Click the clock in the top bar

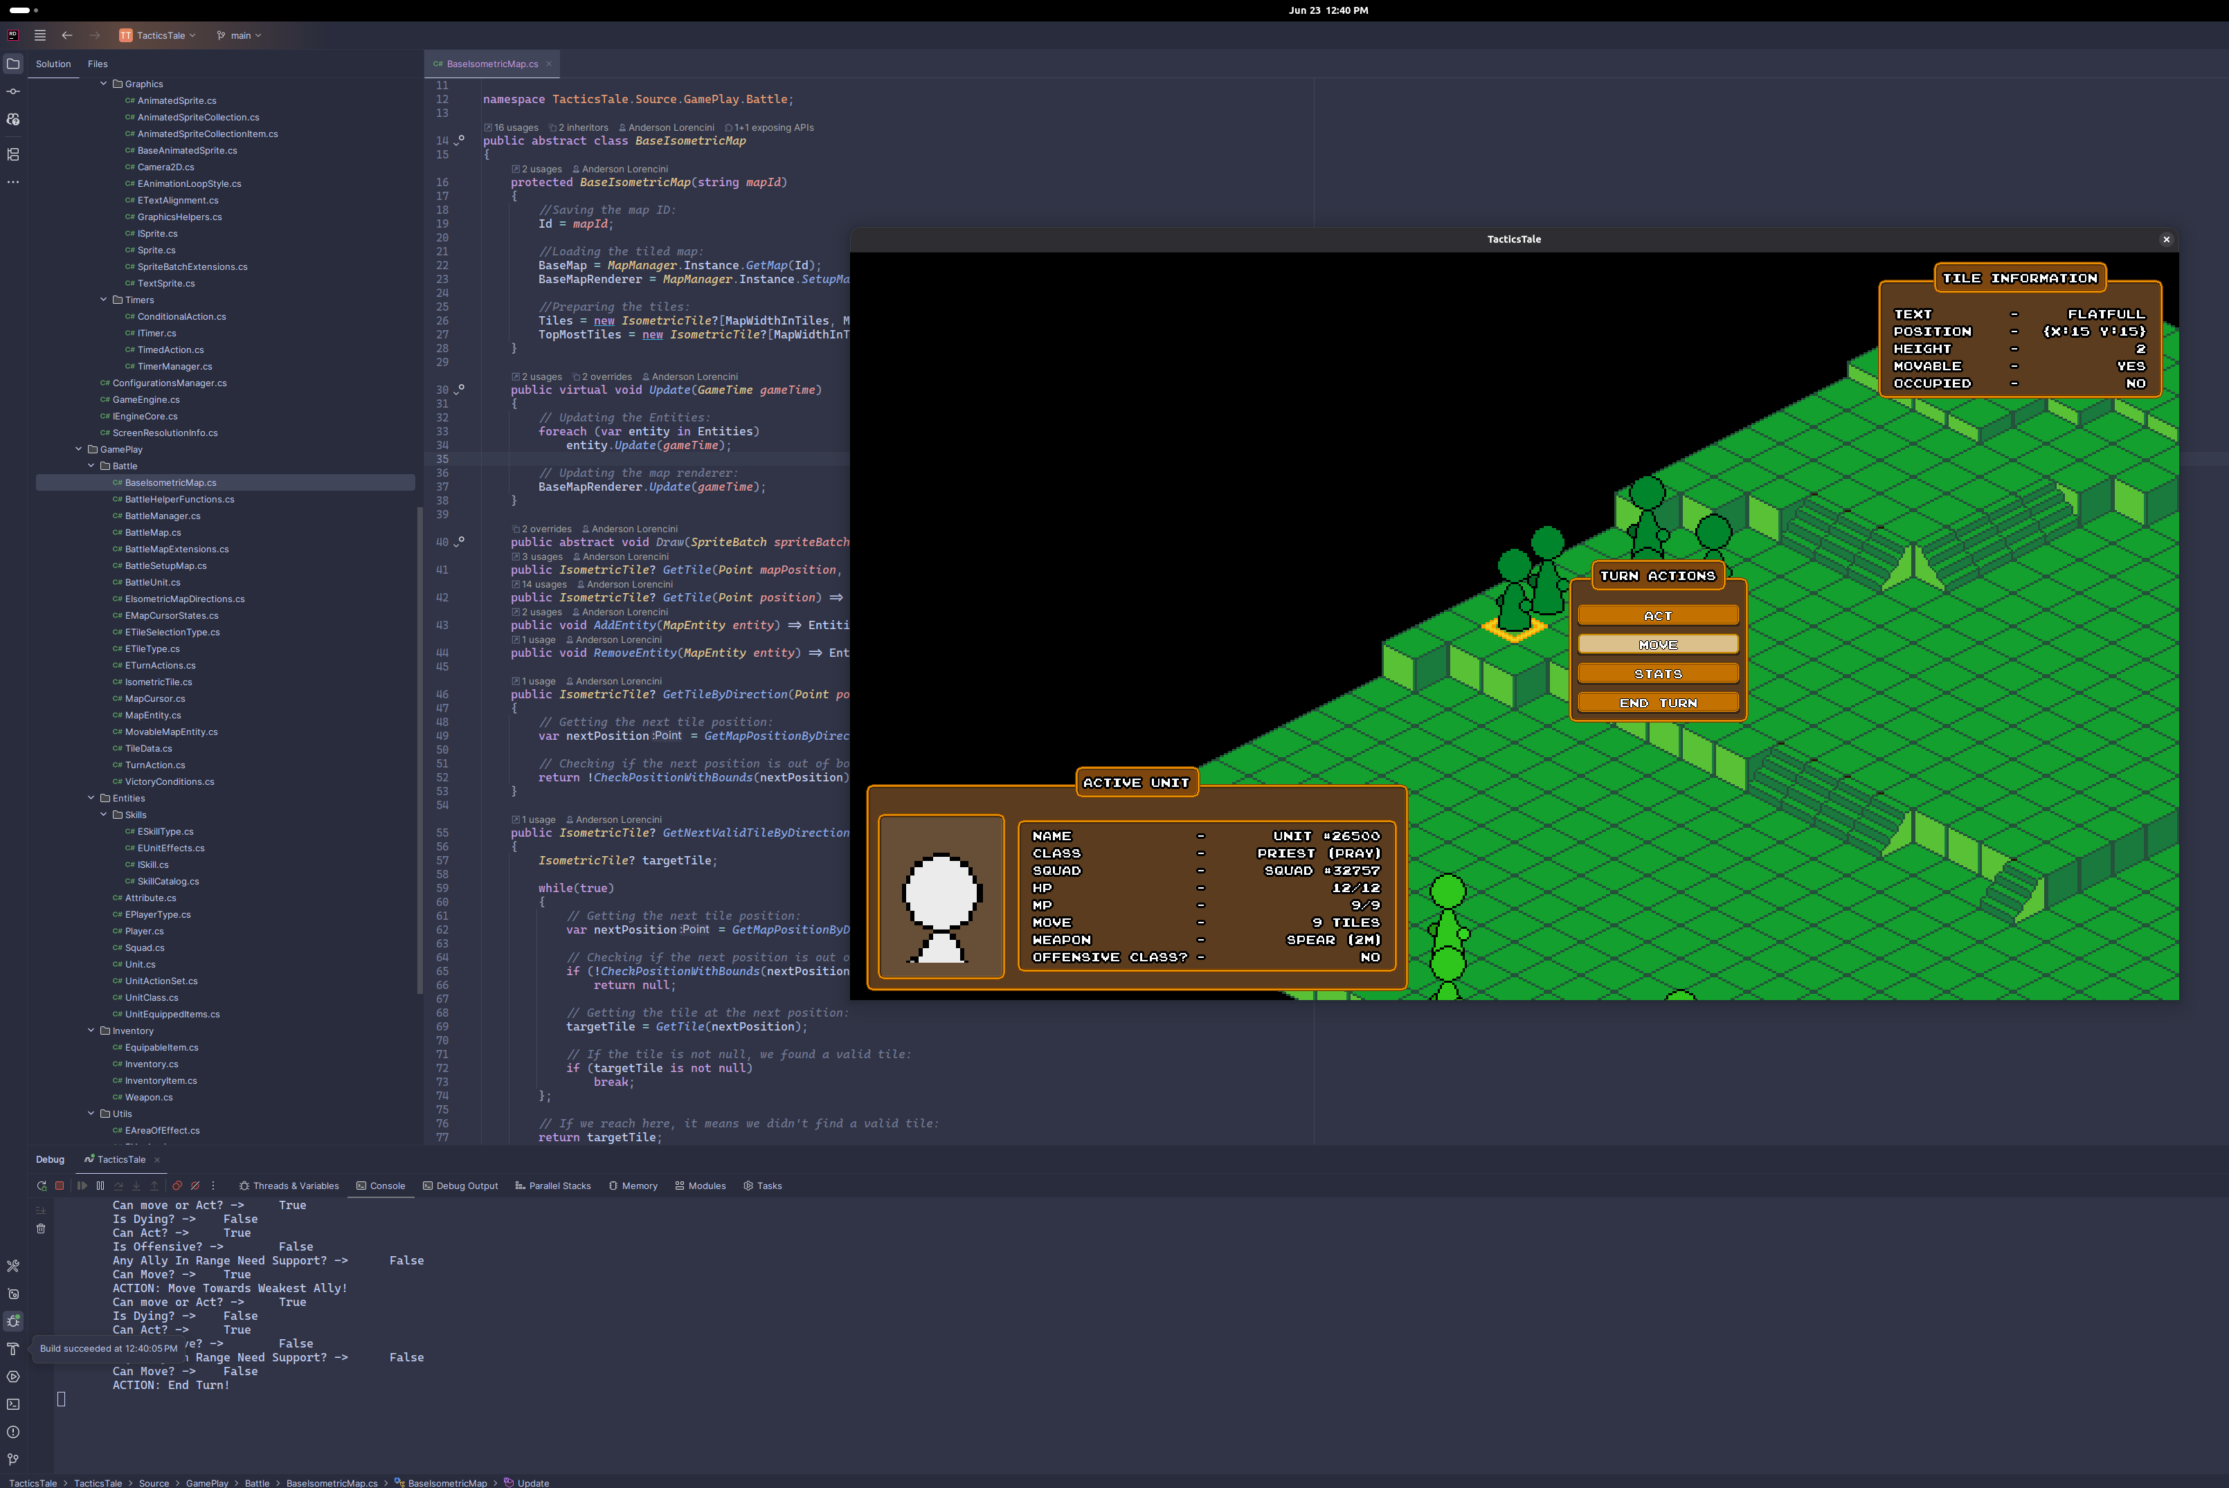click(x=1328, y=10)
